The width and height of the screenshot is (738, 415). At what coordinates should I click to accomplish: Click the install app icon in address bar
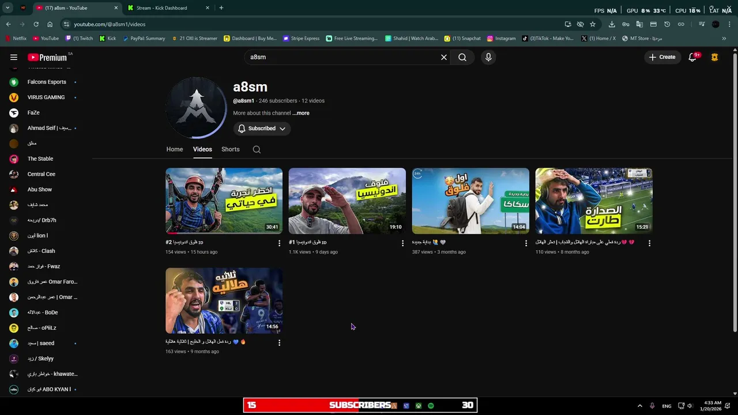coord(568,24)
